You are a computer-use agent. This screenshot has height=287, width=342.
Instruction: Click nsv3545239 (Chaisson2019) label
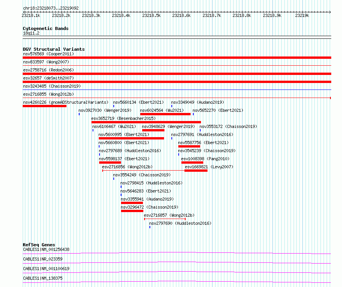tap(207, 151)
